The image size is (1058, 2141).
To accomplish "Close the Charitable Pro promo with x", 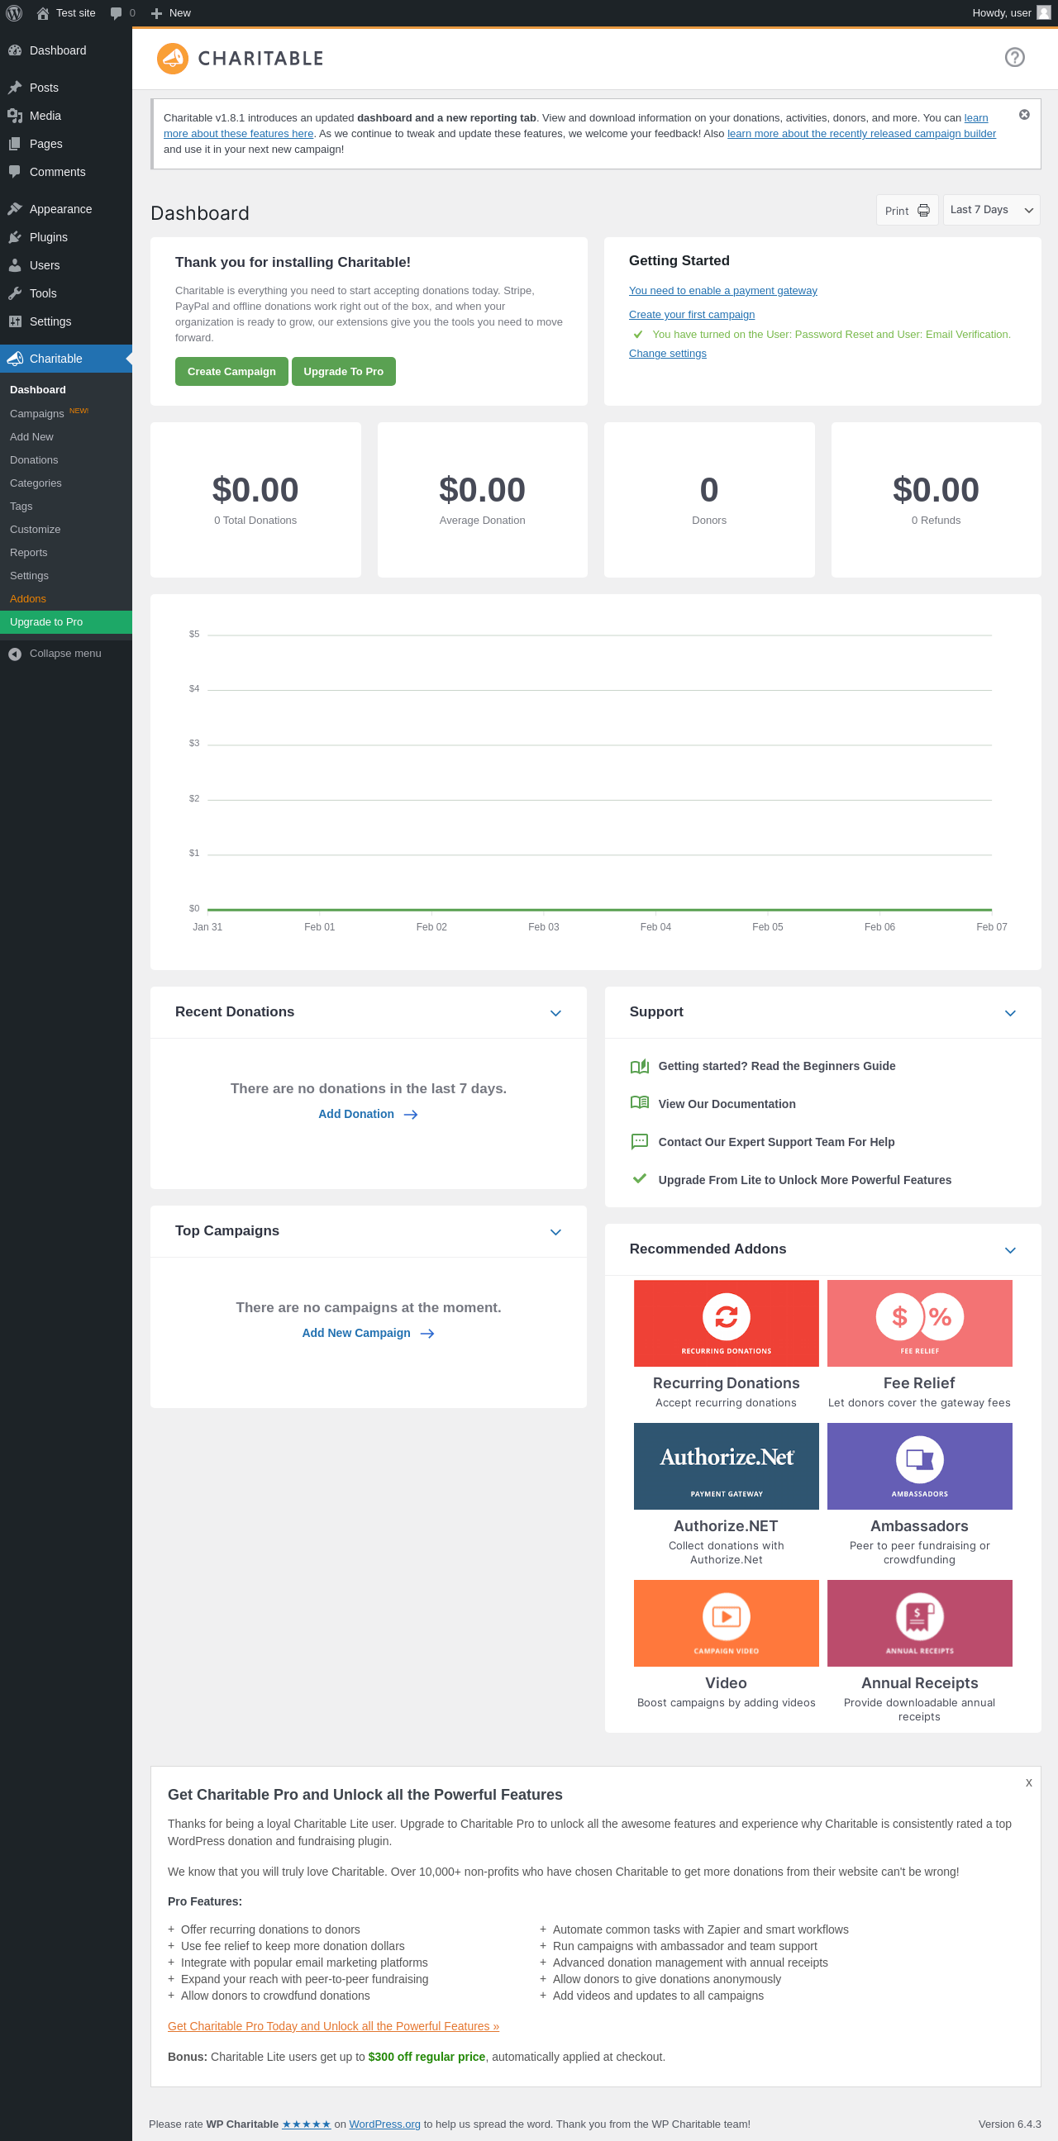I will coord(1028,1782).
